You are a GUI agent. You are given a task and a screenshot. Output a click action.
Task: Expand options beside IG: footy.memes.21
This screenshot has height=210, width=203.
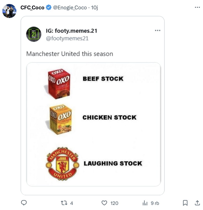point(158,30)
